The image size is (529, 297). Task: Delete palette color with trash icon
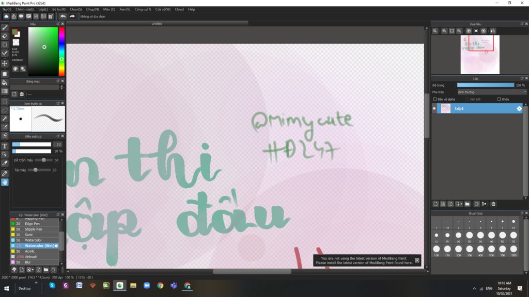pos(22,94)
